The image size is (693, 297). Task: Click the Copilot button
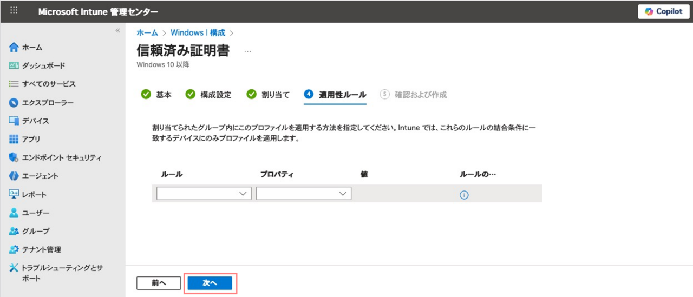(x=663, y=11)
